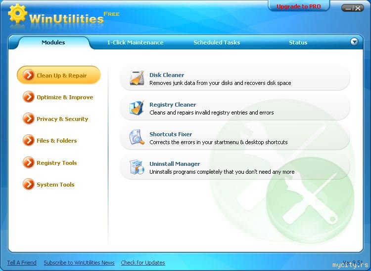Minimize the WinUtilities window
Screen dimensions: 371x271
pyautogui.click(x=348, y=8)
